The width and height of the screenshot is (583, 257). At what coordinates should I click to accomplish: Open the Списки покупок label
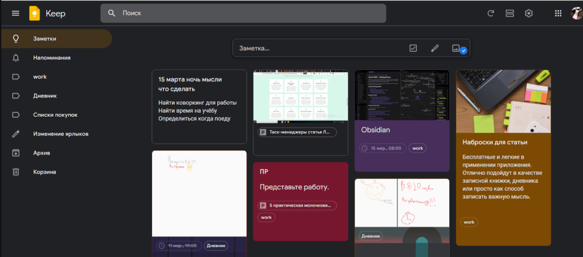[x=56, y=115]
